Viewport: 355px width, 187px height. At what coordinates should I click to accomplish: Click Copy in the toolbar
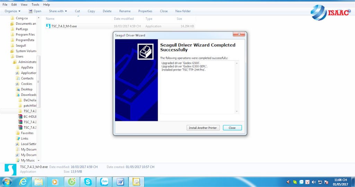pos(91,11)
